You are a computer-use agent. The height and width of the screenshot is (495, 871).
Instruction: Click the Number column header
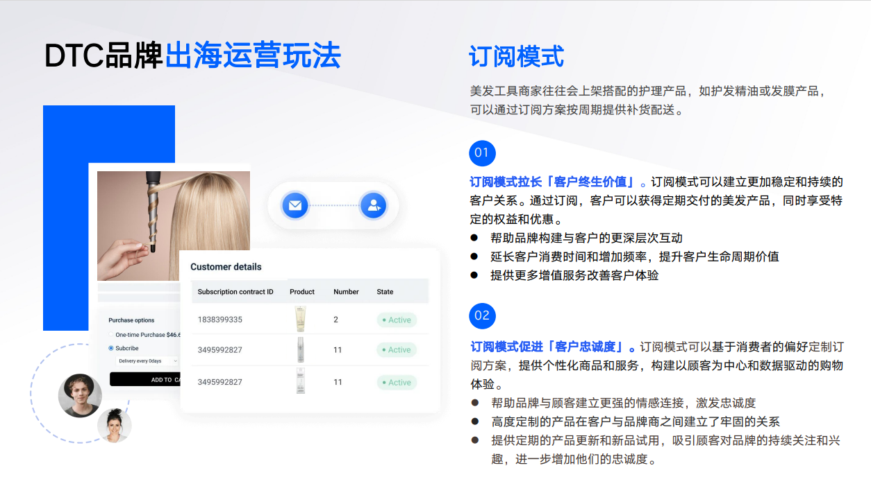tap(346, 292)
